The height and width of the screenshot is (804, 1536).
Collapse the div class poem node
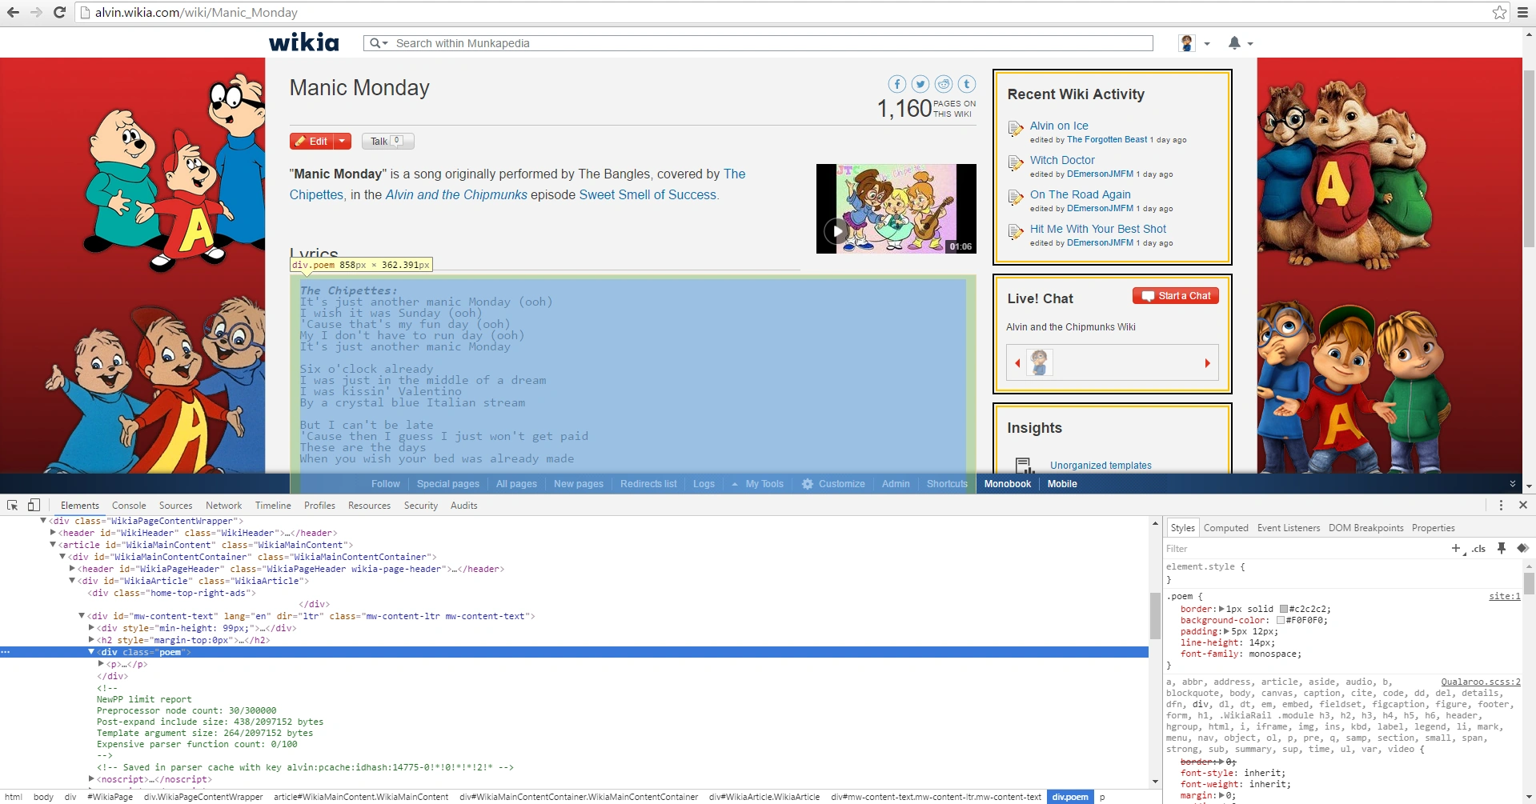pyautogui.click(x=91, y=652)
